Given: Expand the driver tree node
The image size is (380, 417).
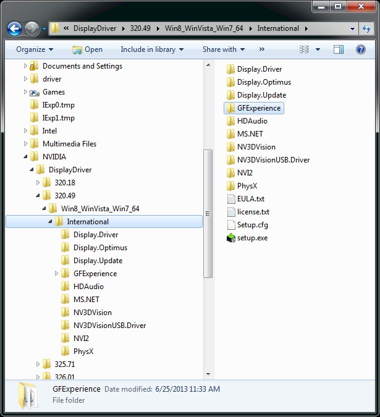Looking at the screenshot, I should click(25, 78).
